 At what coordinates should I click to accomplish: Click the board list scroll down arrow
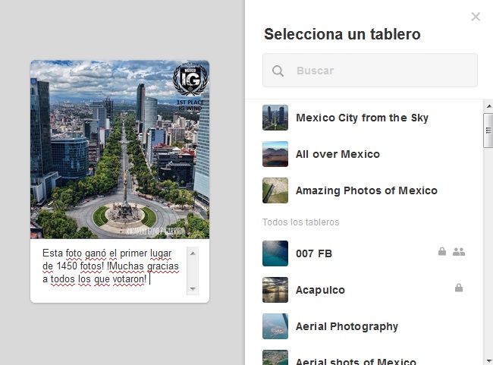tap(489, 360)
